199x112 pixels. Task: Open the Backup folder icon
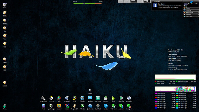point(5,83)
